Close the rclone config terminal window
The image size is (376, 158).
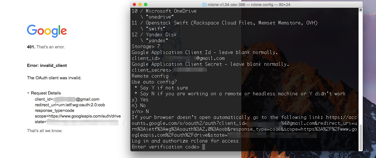coord(134,4)
